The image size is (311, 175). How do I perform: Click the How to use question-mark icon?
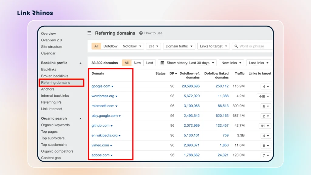(141, 33)
